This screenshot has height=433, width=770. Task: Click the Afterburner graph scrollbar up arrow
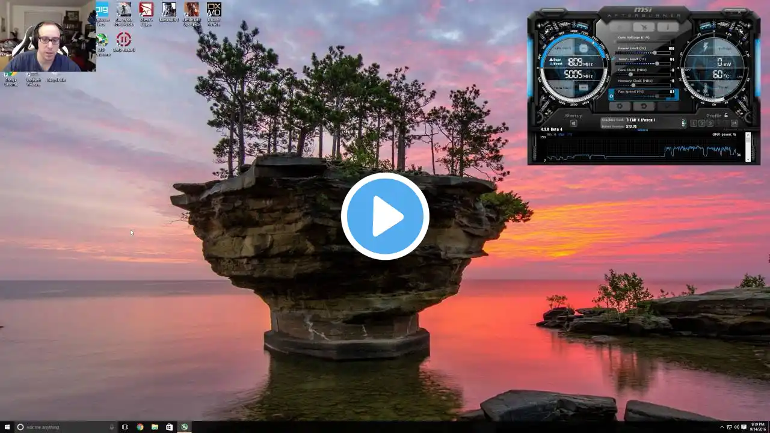[x=748, y=135]
